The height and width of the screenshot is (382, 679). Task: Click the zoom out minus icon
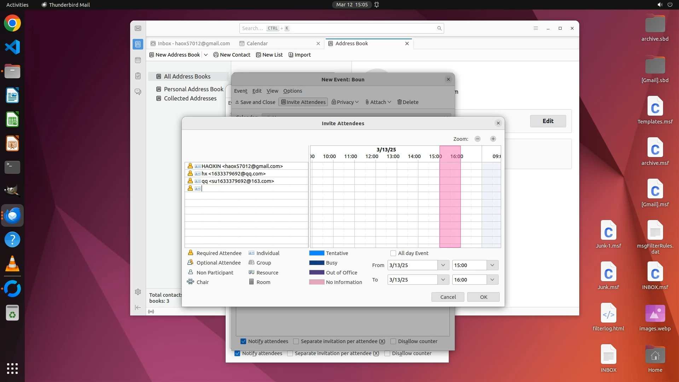(477, 139)
